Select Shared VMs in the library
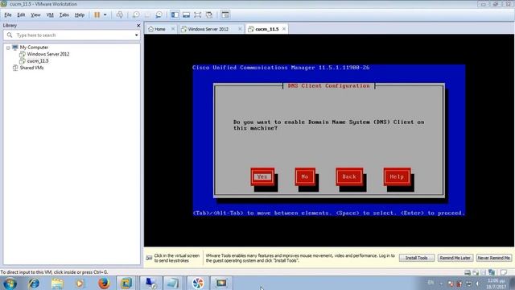 click(31, 68)
